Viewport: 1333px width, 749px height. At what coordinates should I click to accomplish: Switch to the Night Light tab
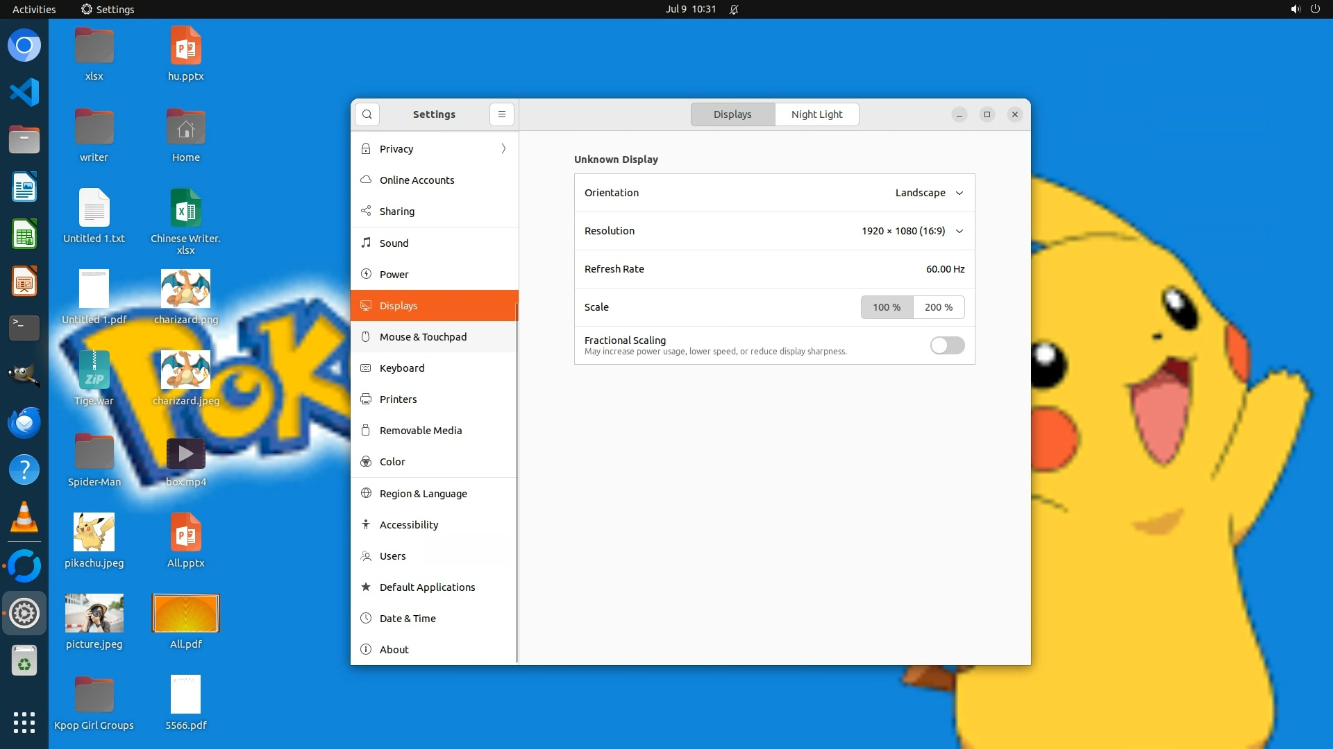pos(816,114)
